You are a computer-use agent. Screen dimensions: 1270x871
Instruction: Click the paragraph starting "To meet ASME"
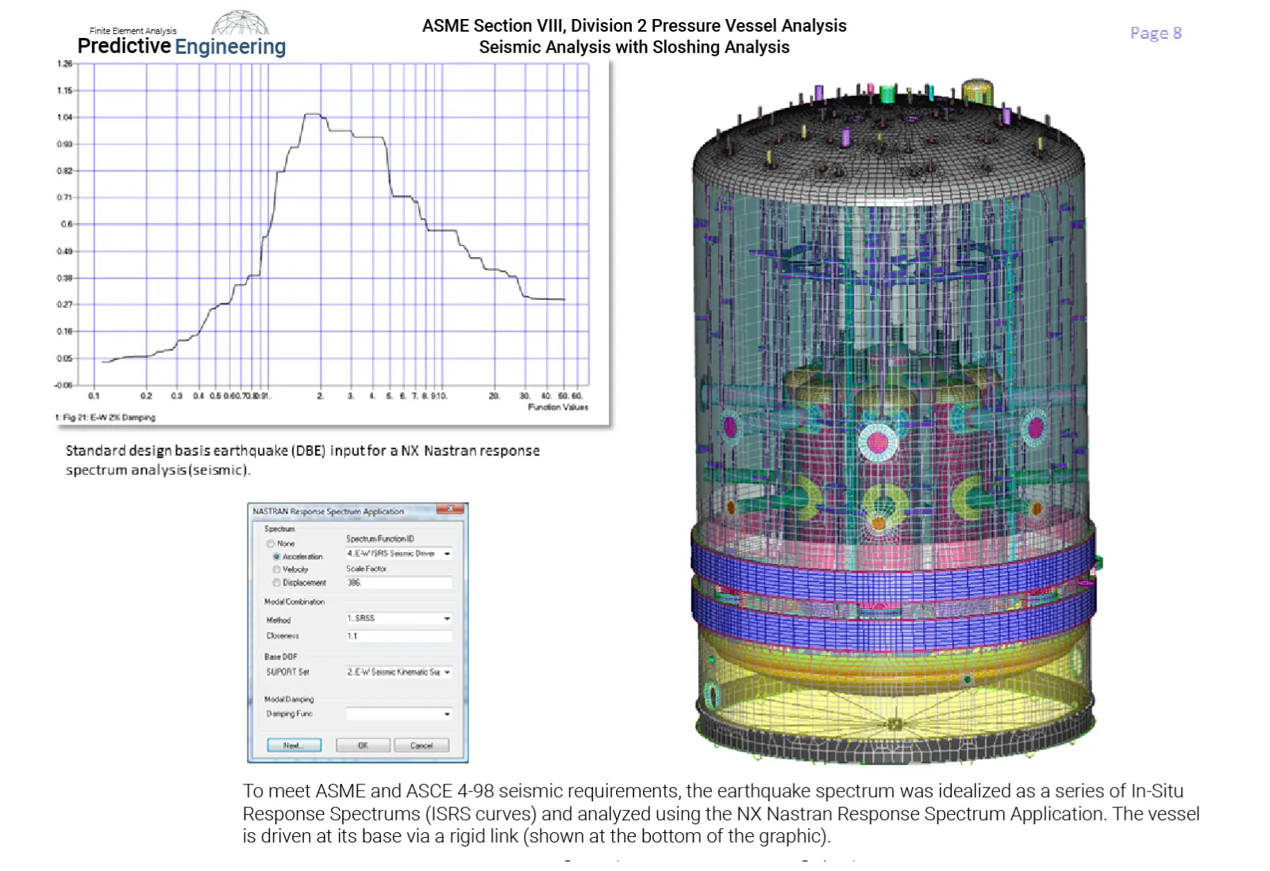pyautogui.click(x=721, y=813)
